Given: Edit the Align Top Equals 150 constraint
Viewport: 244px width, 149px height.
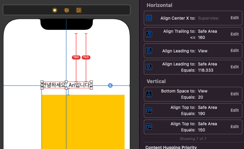Looking at the screenshot, I should (235, 126).
